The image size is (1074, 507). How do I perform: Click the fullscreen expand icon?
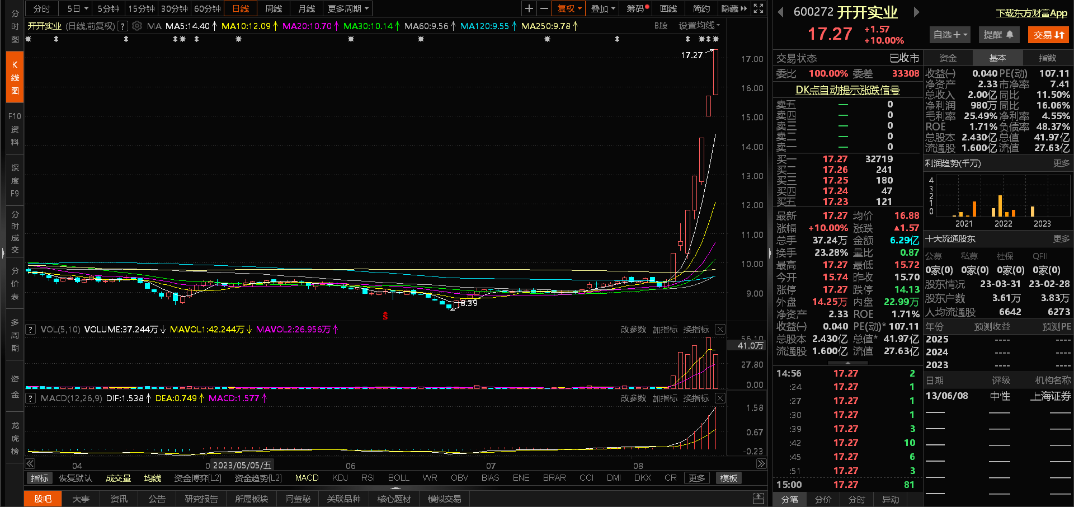click(758, 8)
